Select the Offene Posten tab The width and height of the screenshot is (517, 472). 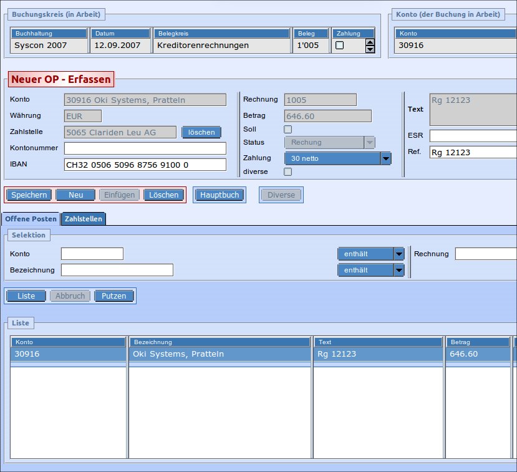click(31, 219)
